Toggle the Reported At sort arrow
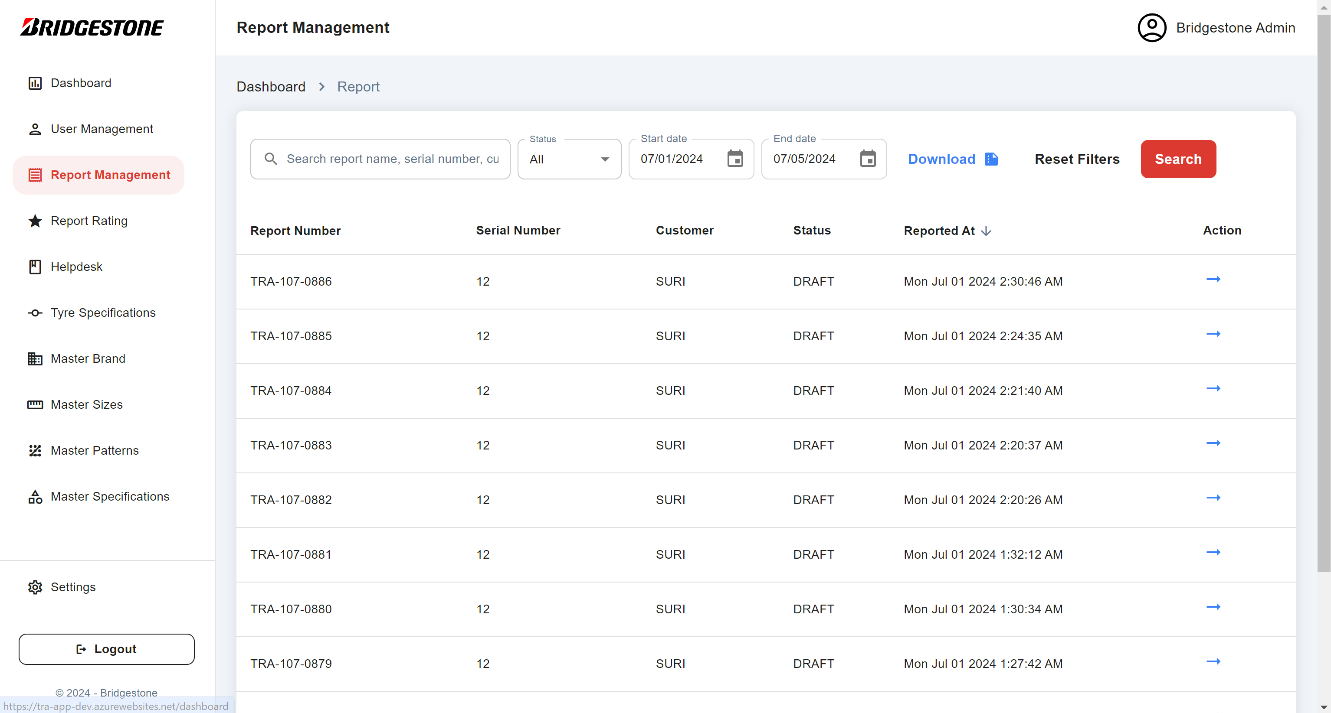The height and width of the screenshot is (713, 1331). pyautogui.click(x=986, y=231)
